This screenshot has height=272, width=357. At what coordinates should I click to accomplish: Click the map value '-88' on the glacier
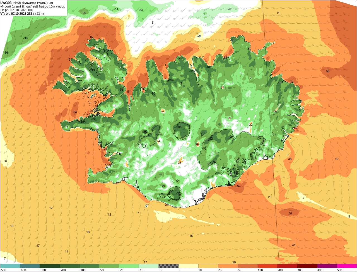point(179,127)
